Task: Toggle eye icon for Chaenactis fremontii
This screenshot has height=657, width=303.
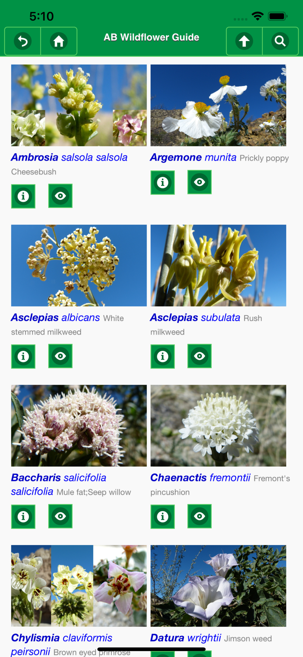Action: 200,516
